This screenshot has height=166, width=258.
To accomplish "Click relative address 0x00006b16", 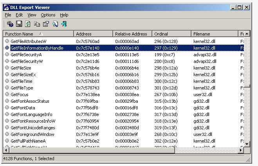I will [x=127, y=75].
